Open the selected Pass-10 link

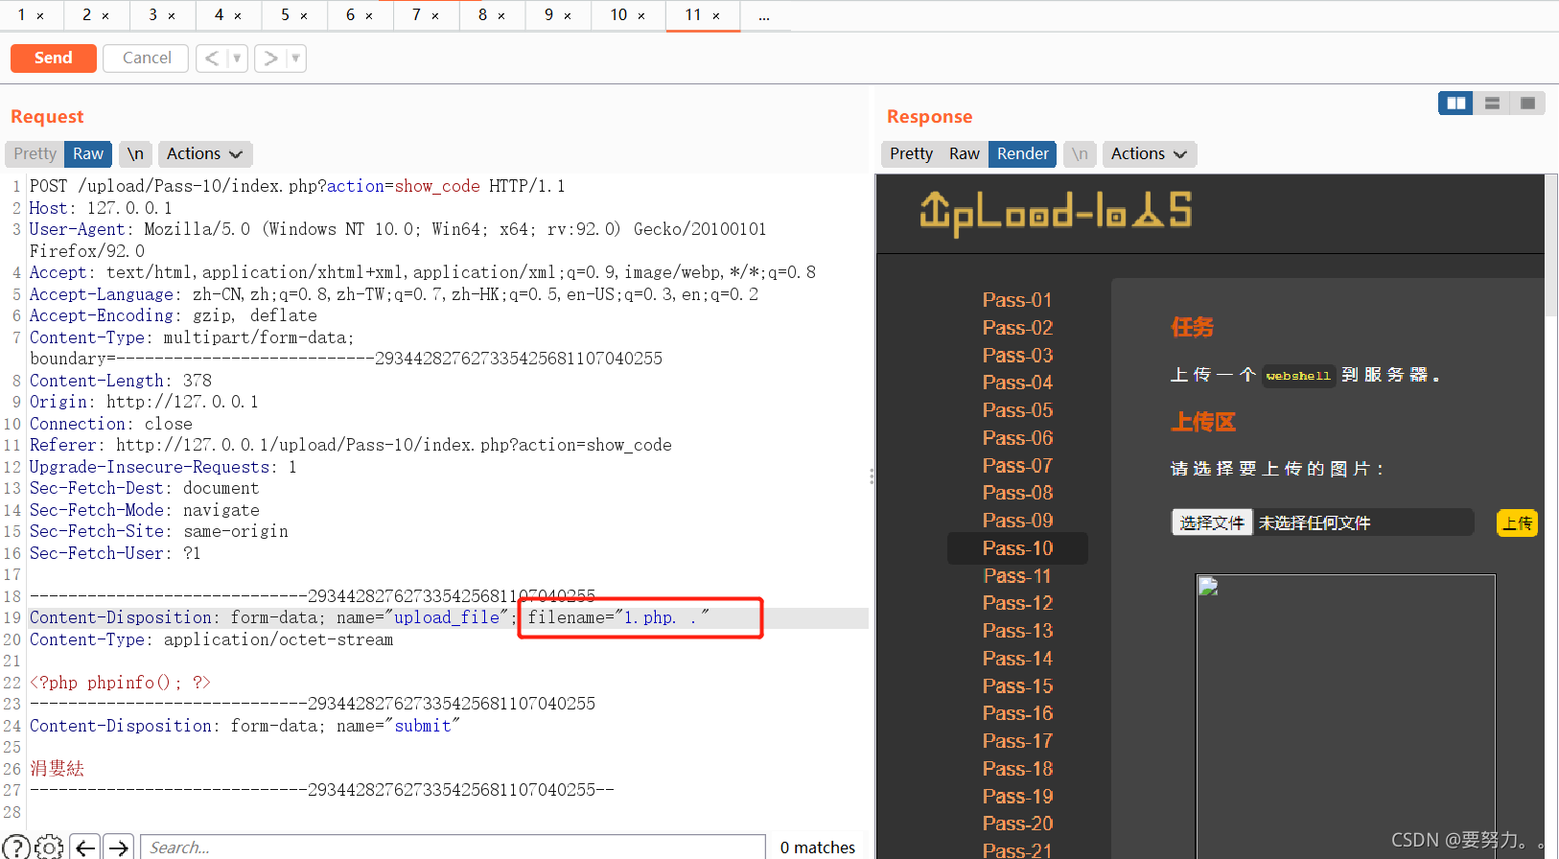1017,548
